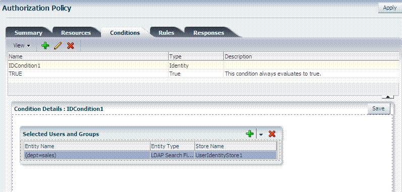Sort by the Type column header
Screen dimensions: 402x192
pos(196,56)
